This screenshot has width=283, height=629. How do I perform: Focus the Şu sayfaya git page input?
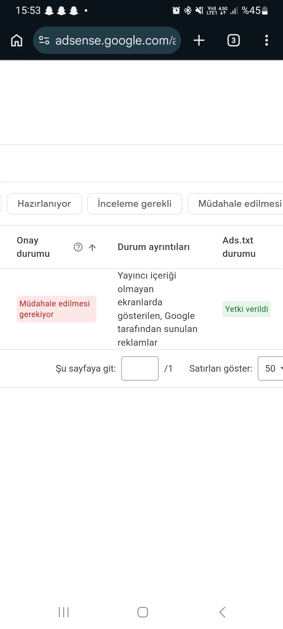140,368
